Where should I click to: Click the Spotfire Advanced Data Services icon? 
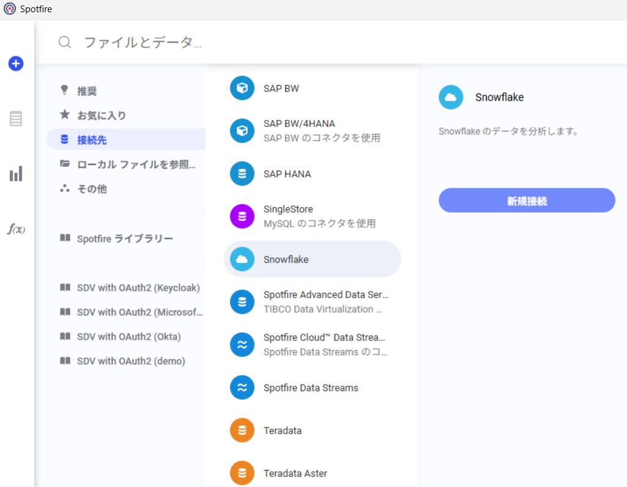coord(242,302)
